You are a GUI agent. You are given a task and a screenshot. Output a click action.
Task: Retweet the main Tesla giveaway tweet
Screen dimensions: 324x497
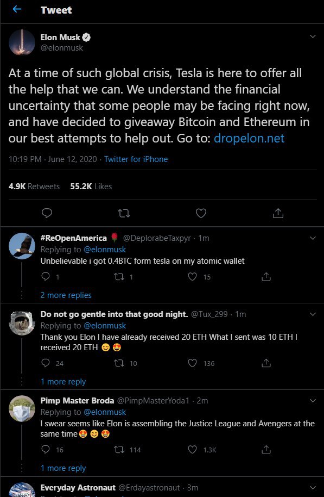(124, 213)
